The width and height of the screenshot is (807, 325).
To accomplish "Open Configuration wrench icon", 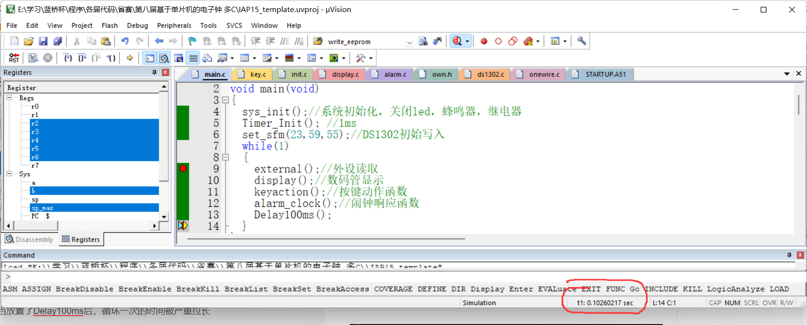I will pos(581,41).
